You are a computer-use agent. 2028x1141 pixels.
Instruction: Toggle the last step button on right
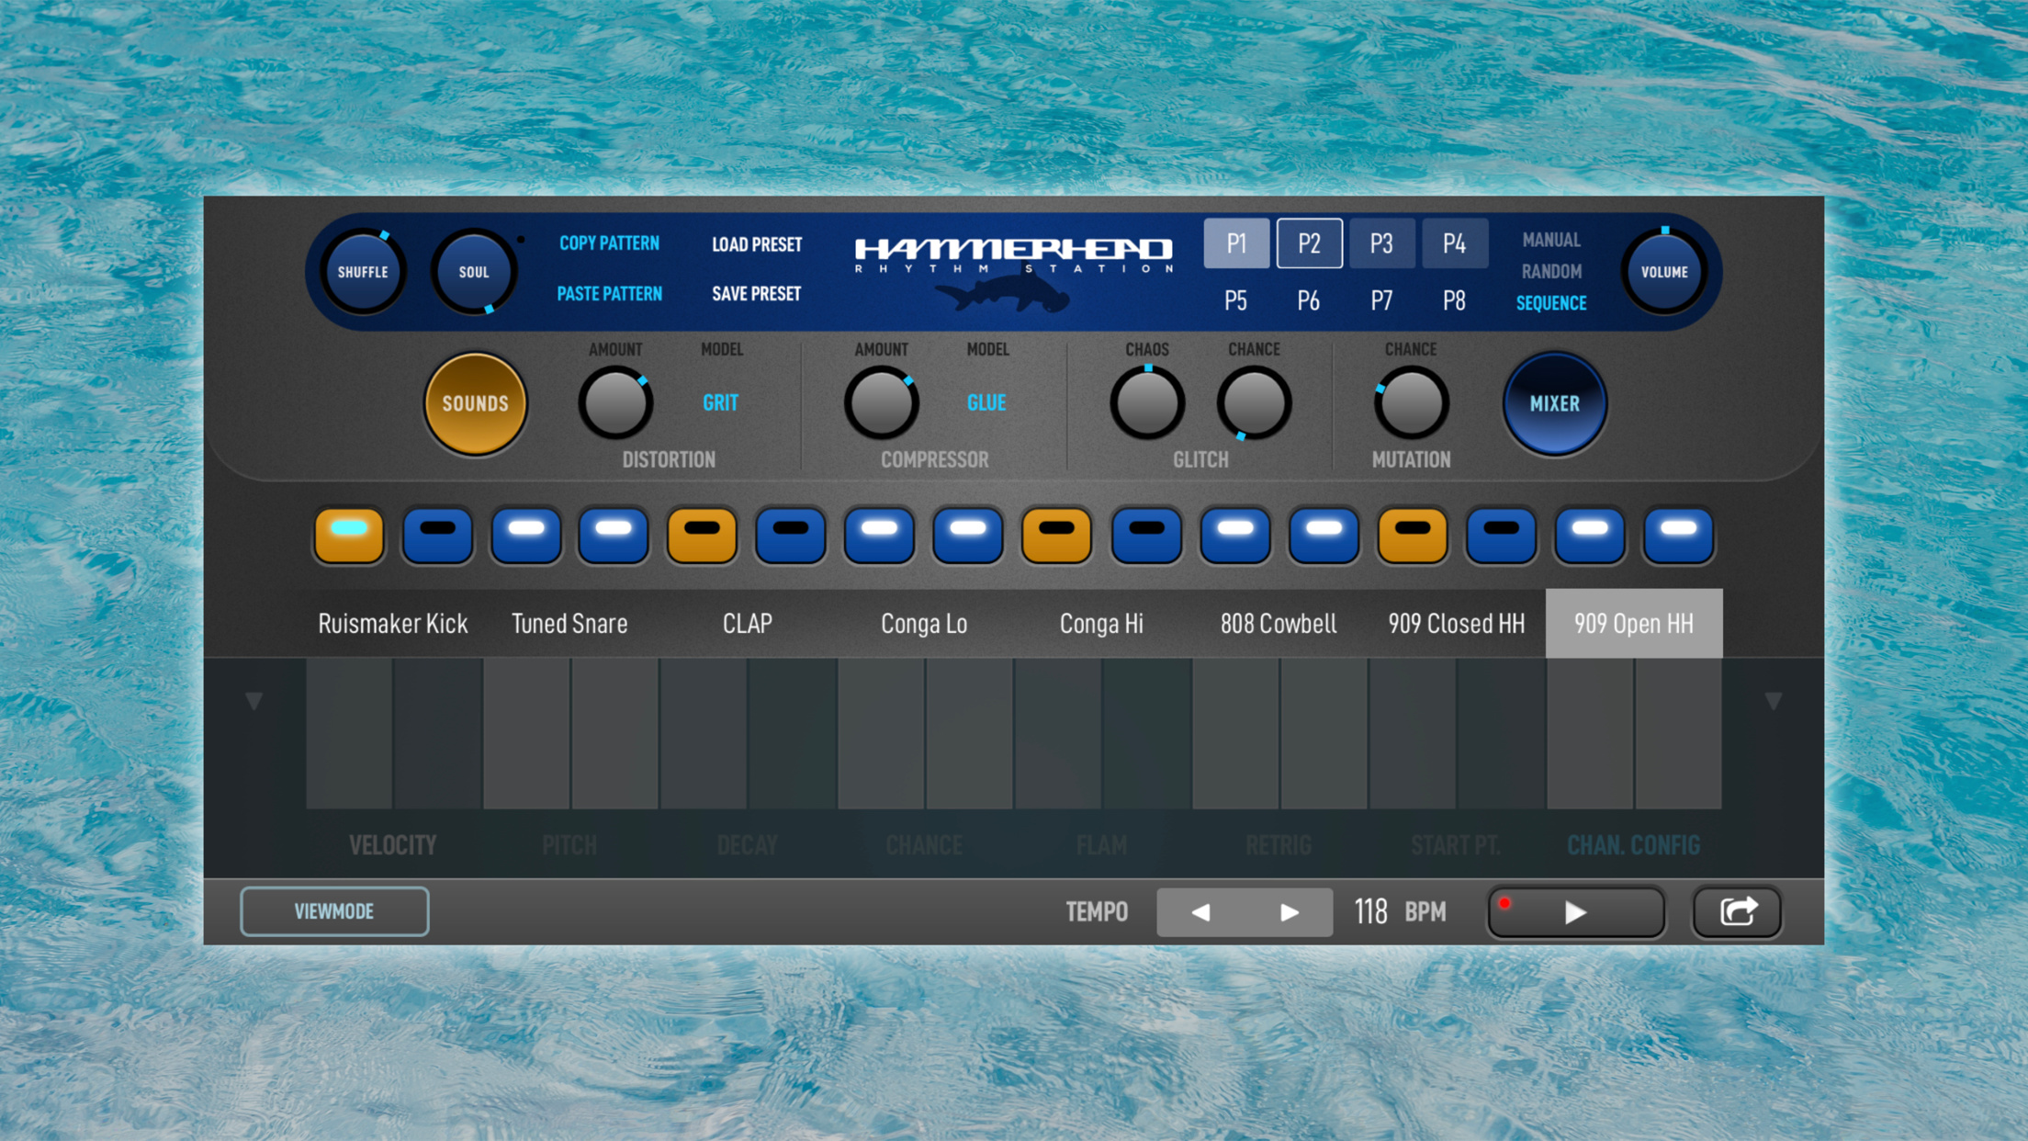click(x=1678, y=535)
